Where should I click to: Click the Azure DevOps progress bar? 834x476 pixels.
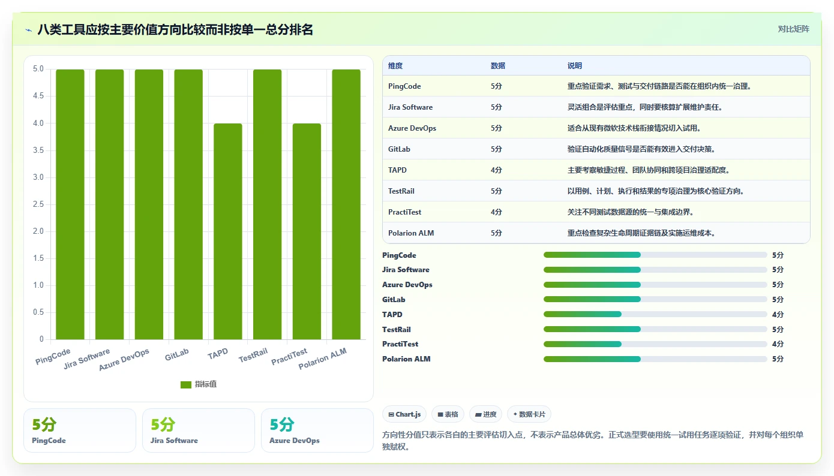tap(655, 285)
